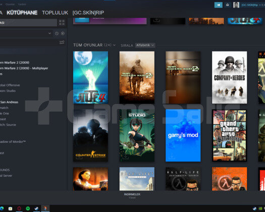Open the moonlit GTA IV cover
The image size is (265, 212).
(x=90, y=77)
